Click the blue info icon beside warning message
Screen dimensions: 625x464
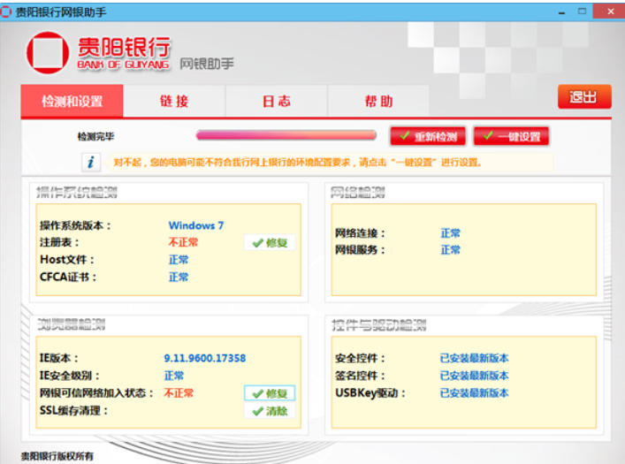[91, 163]
